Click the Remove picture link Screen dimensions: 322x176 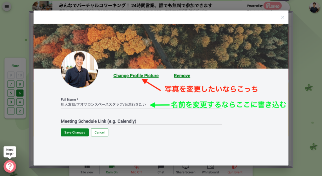[x=182, y=76]
